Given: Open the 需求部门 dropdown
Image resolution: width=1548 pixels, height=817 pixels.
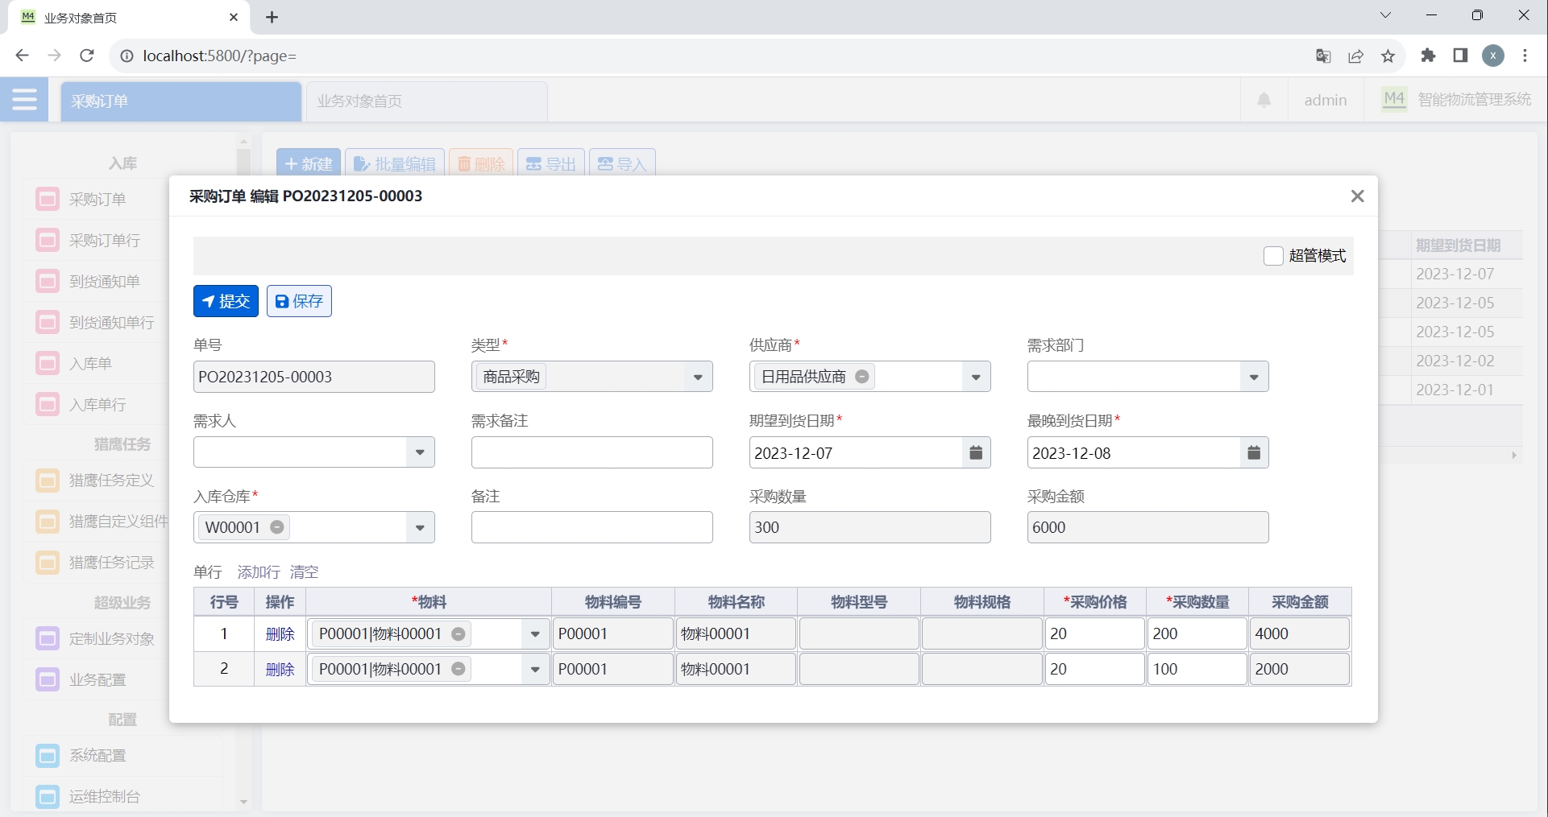Looking at the screenshot, I should click(x=1254, y=377).
